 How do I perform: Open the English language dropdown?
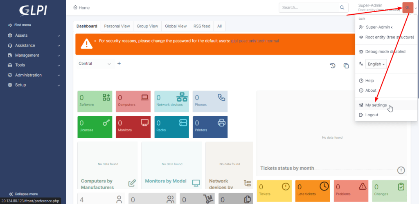(376, 64)
